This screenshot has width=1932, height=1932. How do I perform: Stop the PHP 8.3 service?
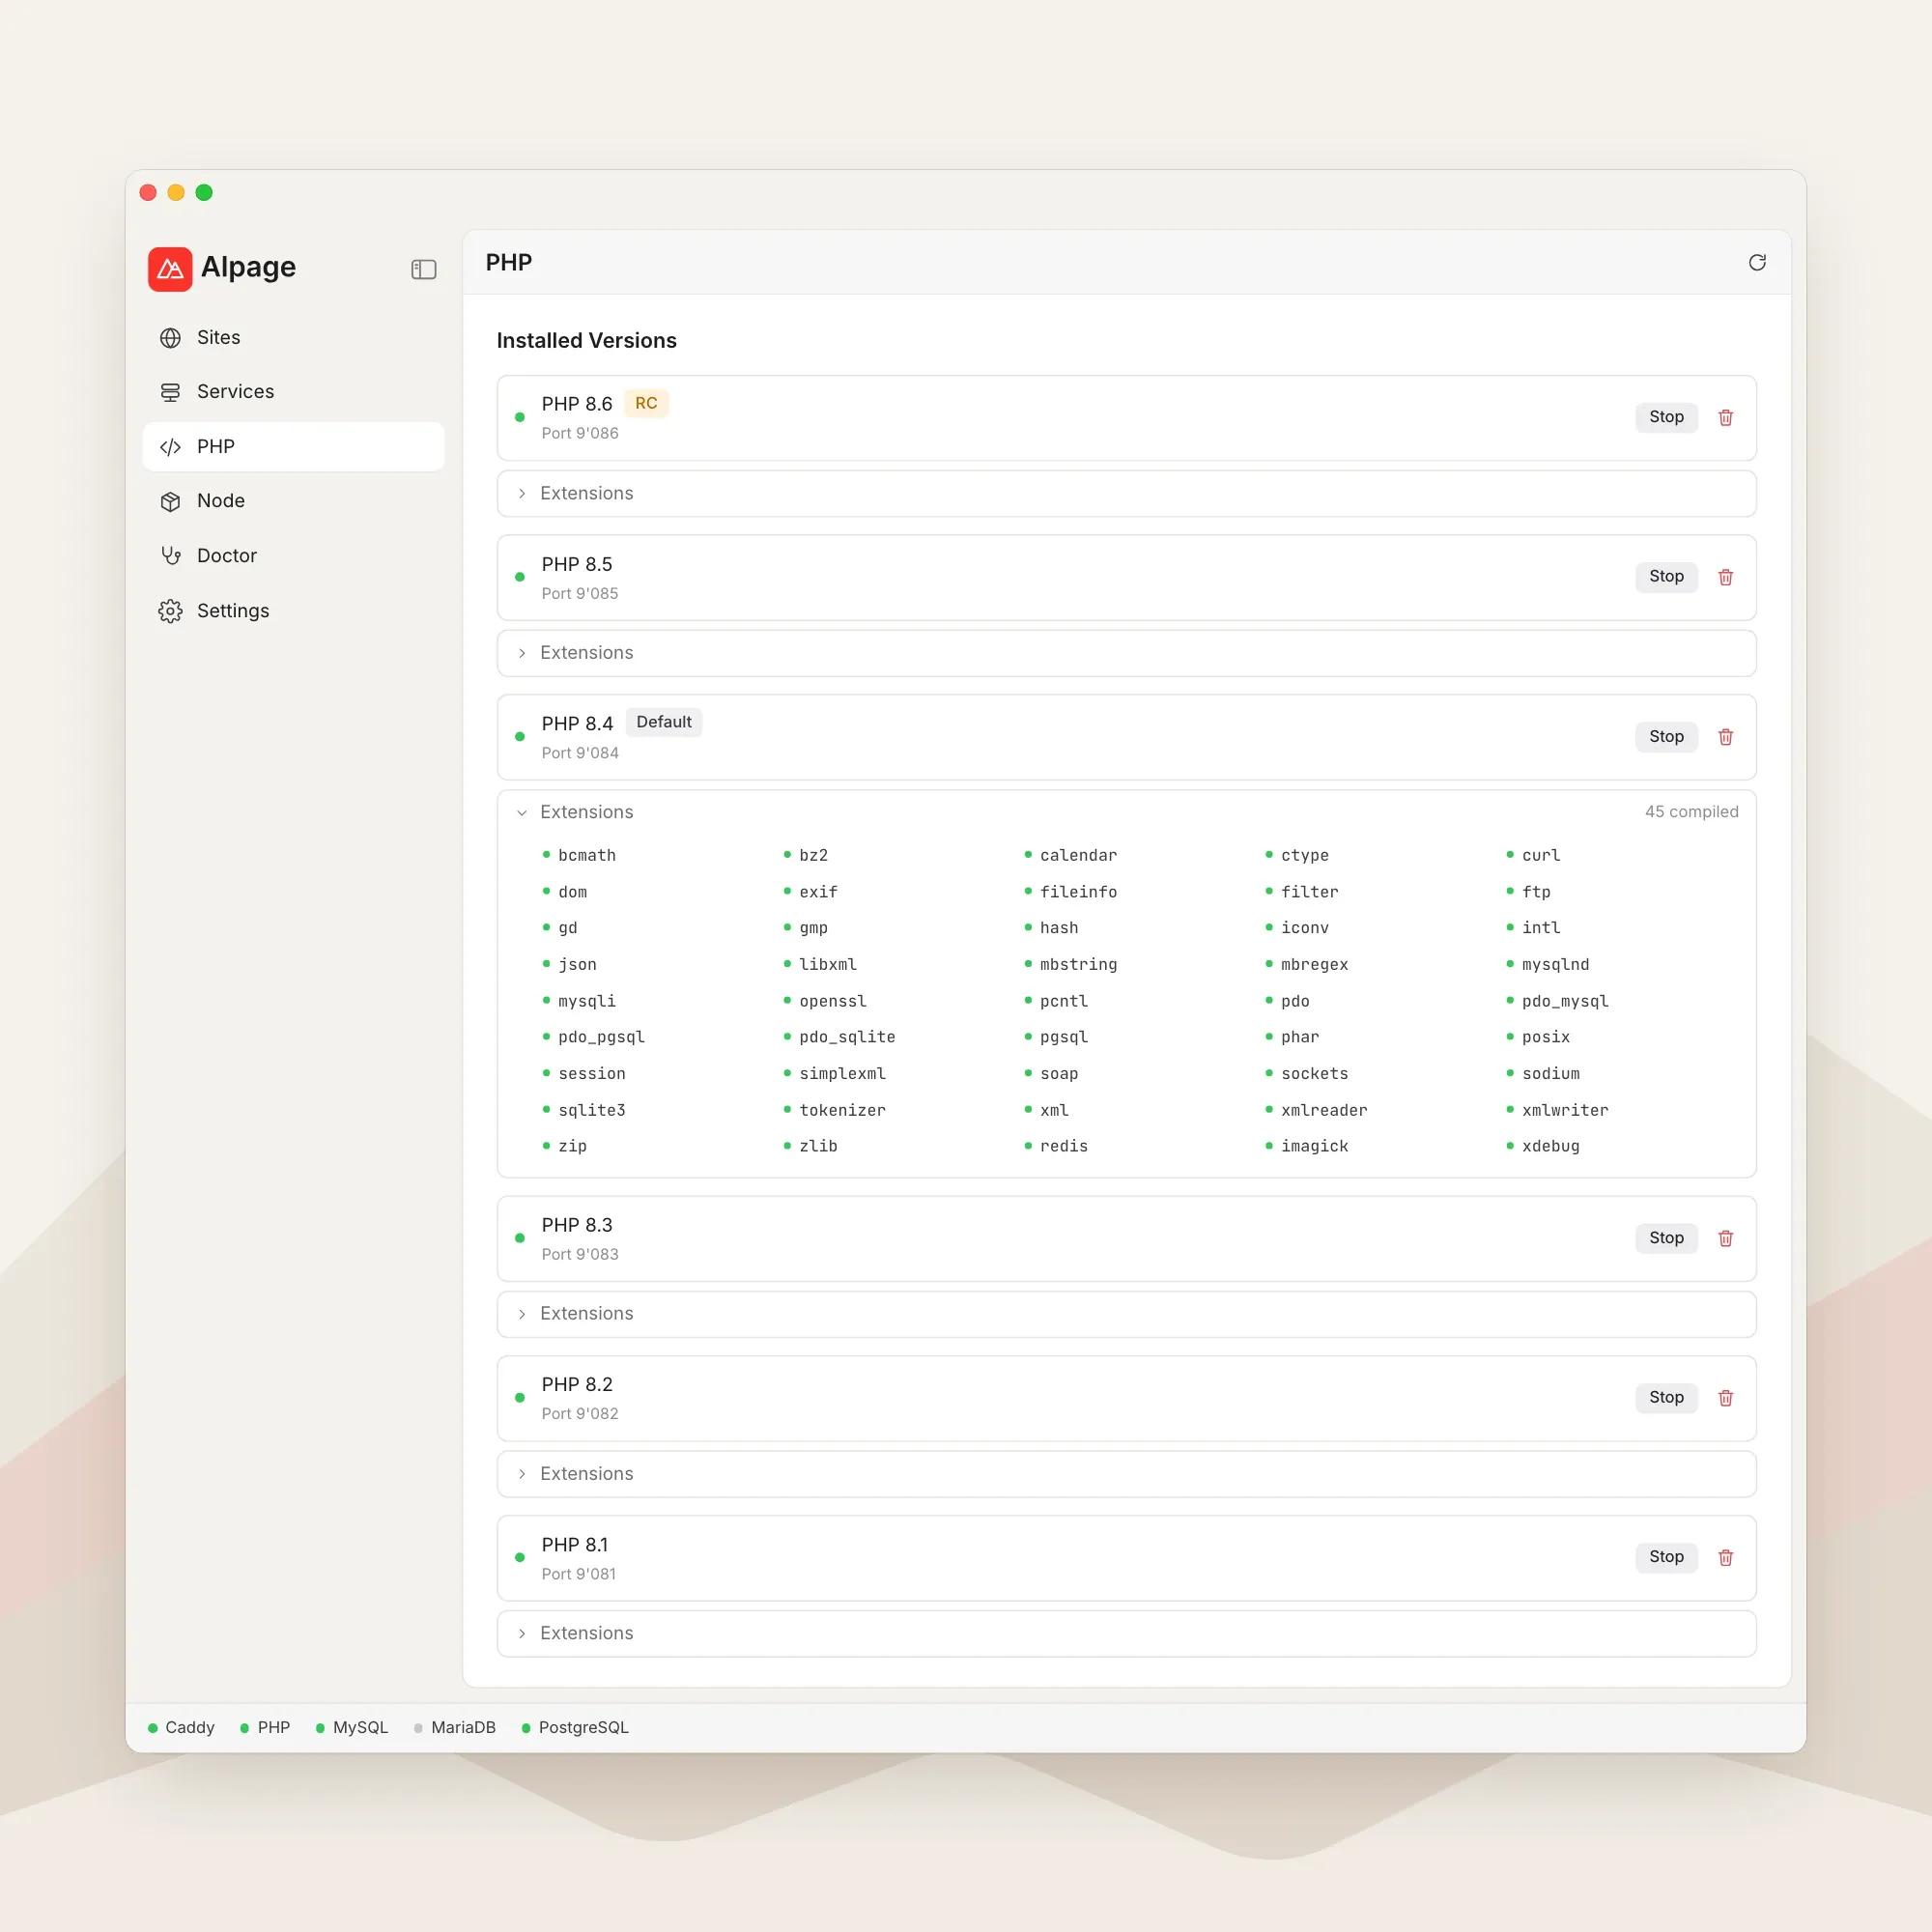[1666, 1238]
